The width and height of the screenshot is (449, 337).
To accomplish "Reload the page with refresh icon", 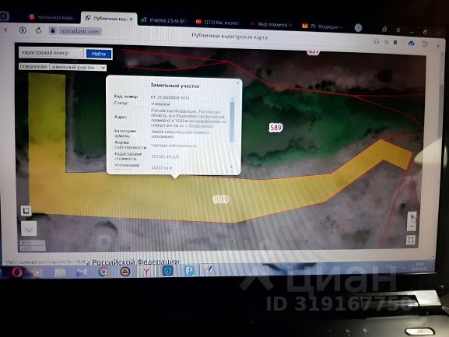I will 38,30.
